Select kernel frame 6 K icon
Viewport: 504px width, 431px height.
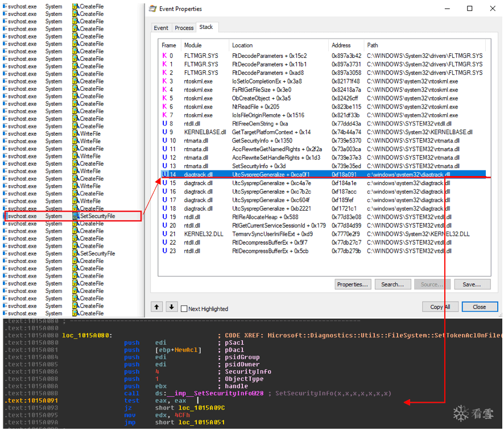pos(164,107)
